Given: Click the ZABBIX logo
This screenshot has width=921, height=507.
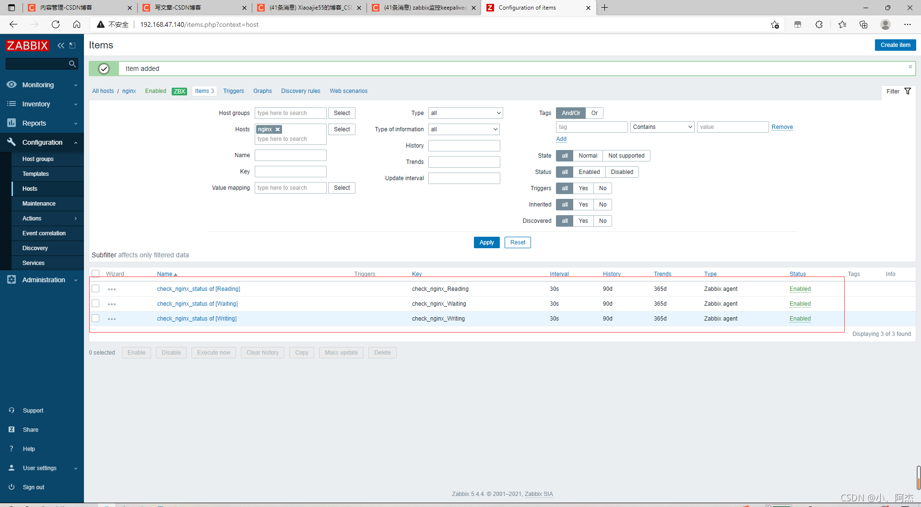Looking at the screenshot, I should [x=27, y=46].
